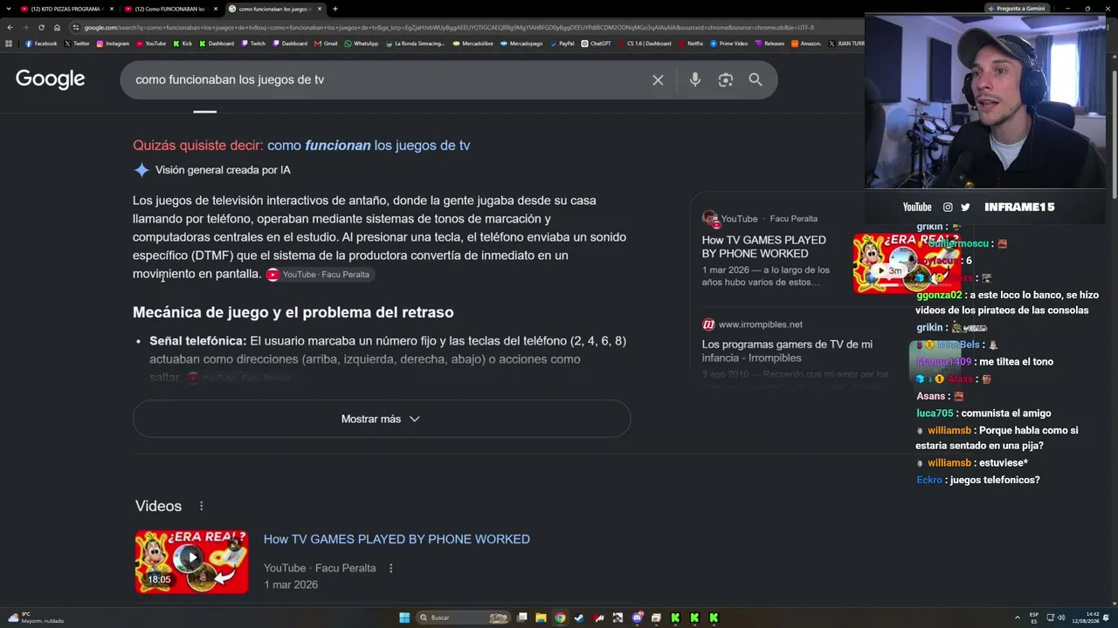Viewport: 1118px width, 628px height.
Task: Open File Explorer from the taskbar
Action: tap(541, 618)
